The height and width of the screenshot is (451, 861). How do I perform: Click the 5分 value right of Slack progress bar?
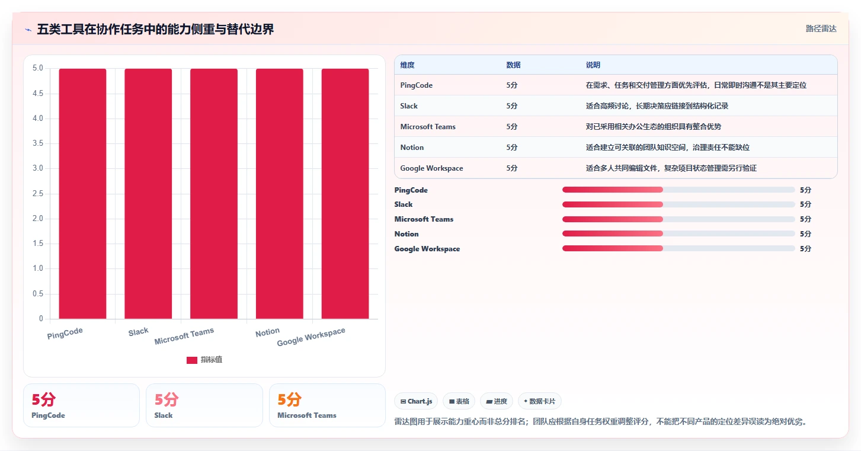805,204
